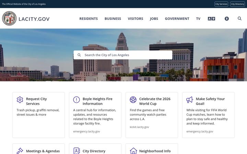Open the Government menu
Image resolution: width=247 pixels, height=154 pixels.
177,19
